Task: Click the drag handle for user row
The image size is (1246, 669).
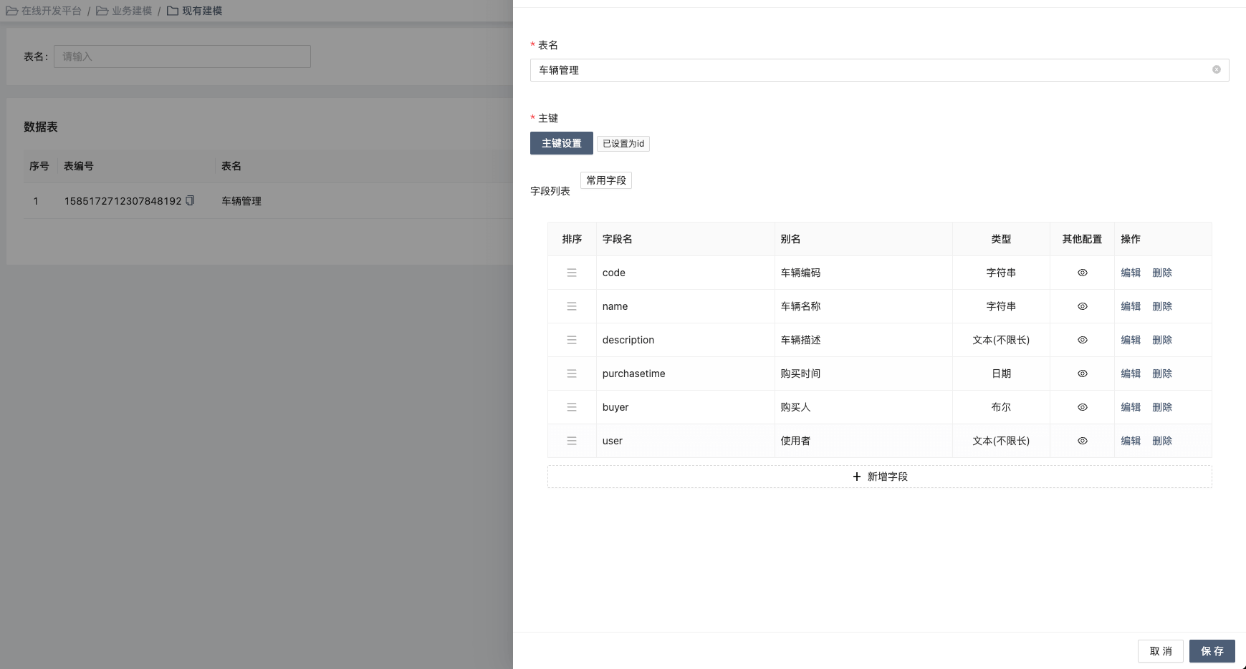Action: pos(572,441)
